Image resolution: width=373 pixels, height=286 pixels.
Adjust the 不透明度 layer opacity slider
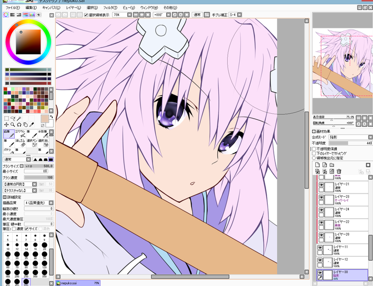[351, 143]
